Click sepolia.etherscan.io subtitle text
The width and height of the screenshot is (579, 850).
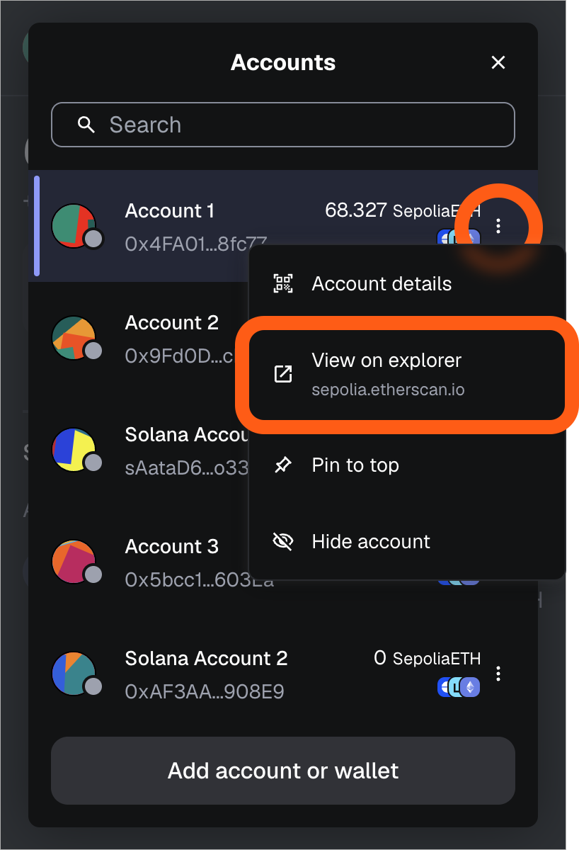[388, 390]
